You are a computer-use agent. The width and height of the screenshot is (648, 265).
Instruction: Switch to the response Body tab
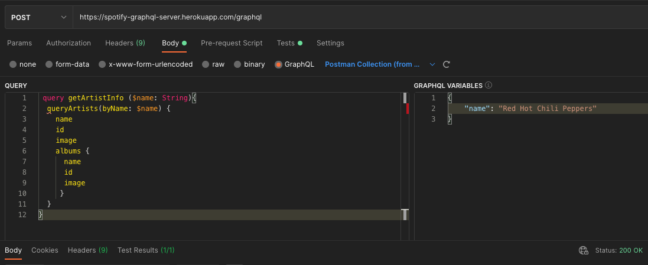[13, 250]
